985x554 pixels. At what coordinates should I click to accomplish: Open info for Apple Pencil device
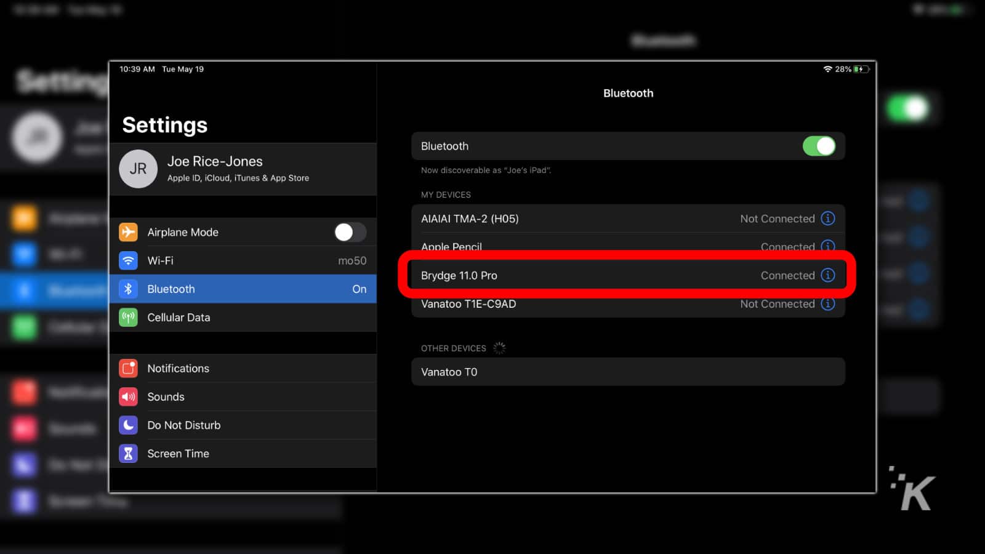(x=828, y=246)
